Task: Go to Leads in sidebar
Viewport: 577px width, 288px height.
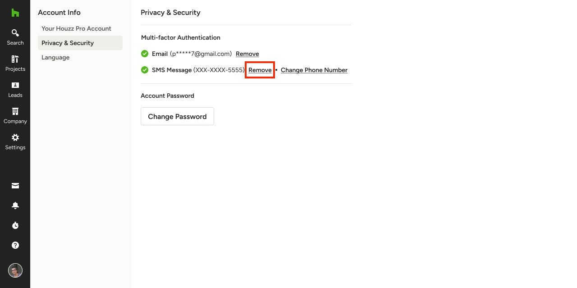Action: pyautogui.click(x=15, y=89)
